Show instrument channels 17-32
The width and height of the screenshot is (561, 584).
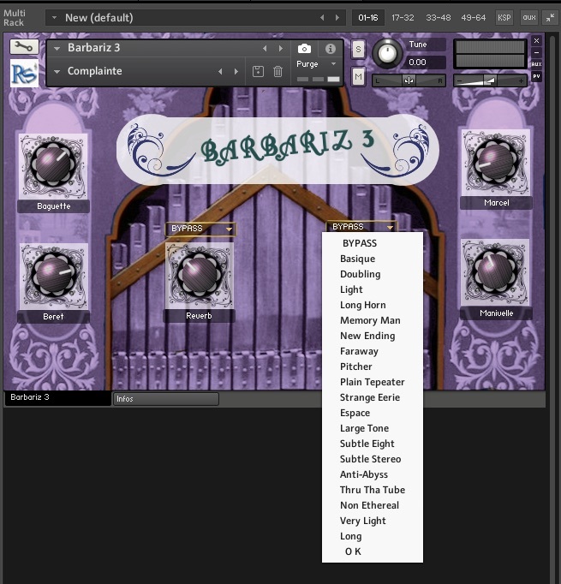tap(403, 17)
